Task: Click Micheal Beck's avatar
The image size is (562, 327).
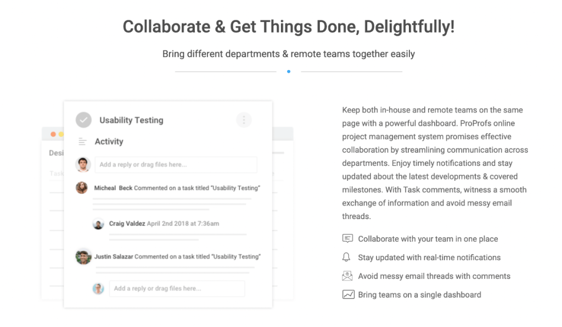Action: [82, 188]
